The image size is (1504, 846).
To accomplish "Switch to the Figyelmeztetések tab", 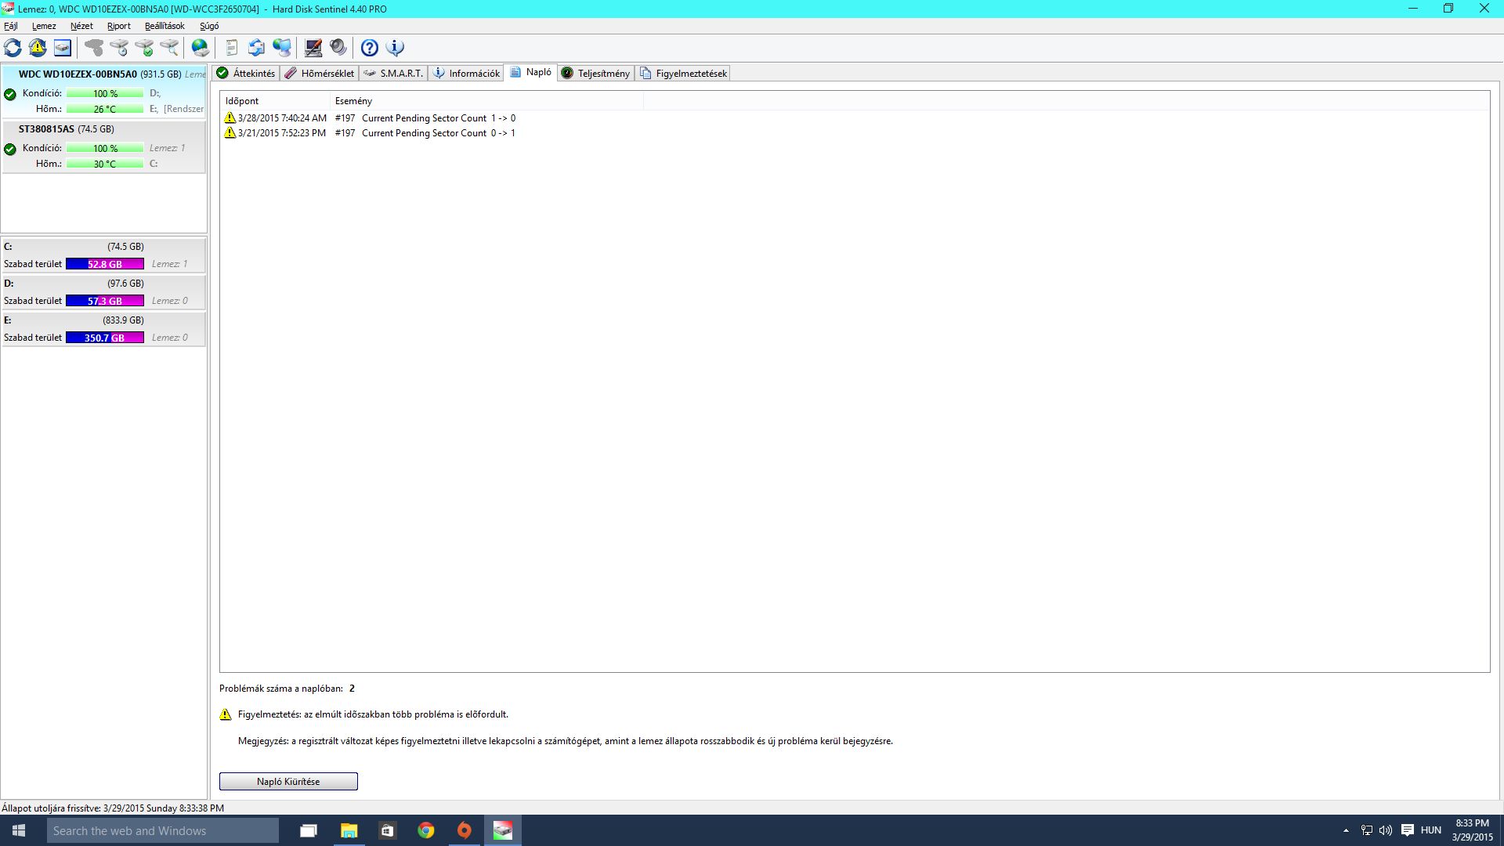I will coord(684,73).
